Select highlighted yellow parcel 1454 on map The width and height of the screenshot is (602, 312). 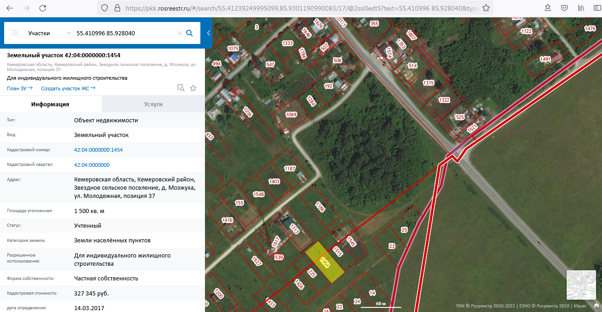click(x=325, y=263)
